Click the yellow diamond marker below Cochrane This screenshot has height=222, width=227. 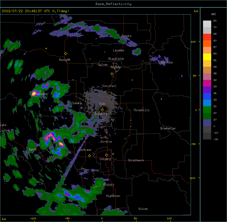coord(90,156)
